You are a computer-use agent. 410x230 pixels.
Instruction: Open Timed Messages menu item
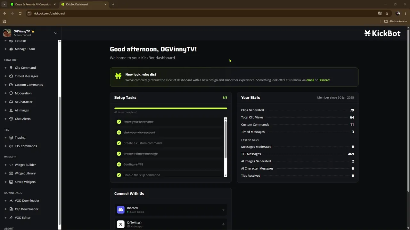27,76
